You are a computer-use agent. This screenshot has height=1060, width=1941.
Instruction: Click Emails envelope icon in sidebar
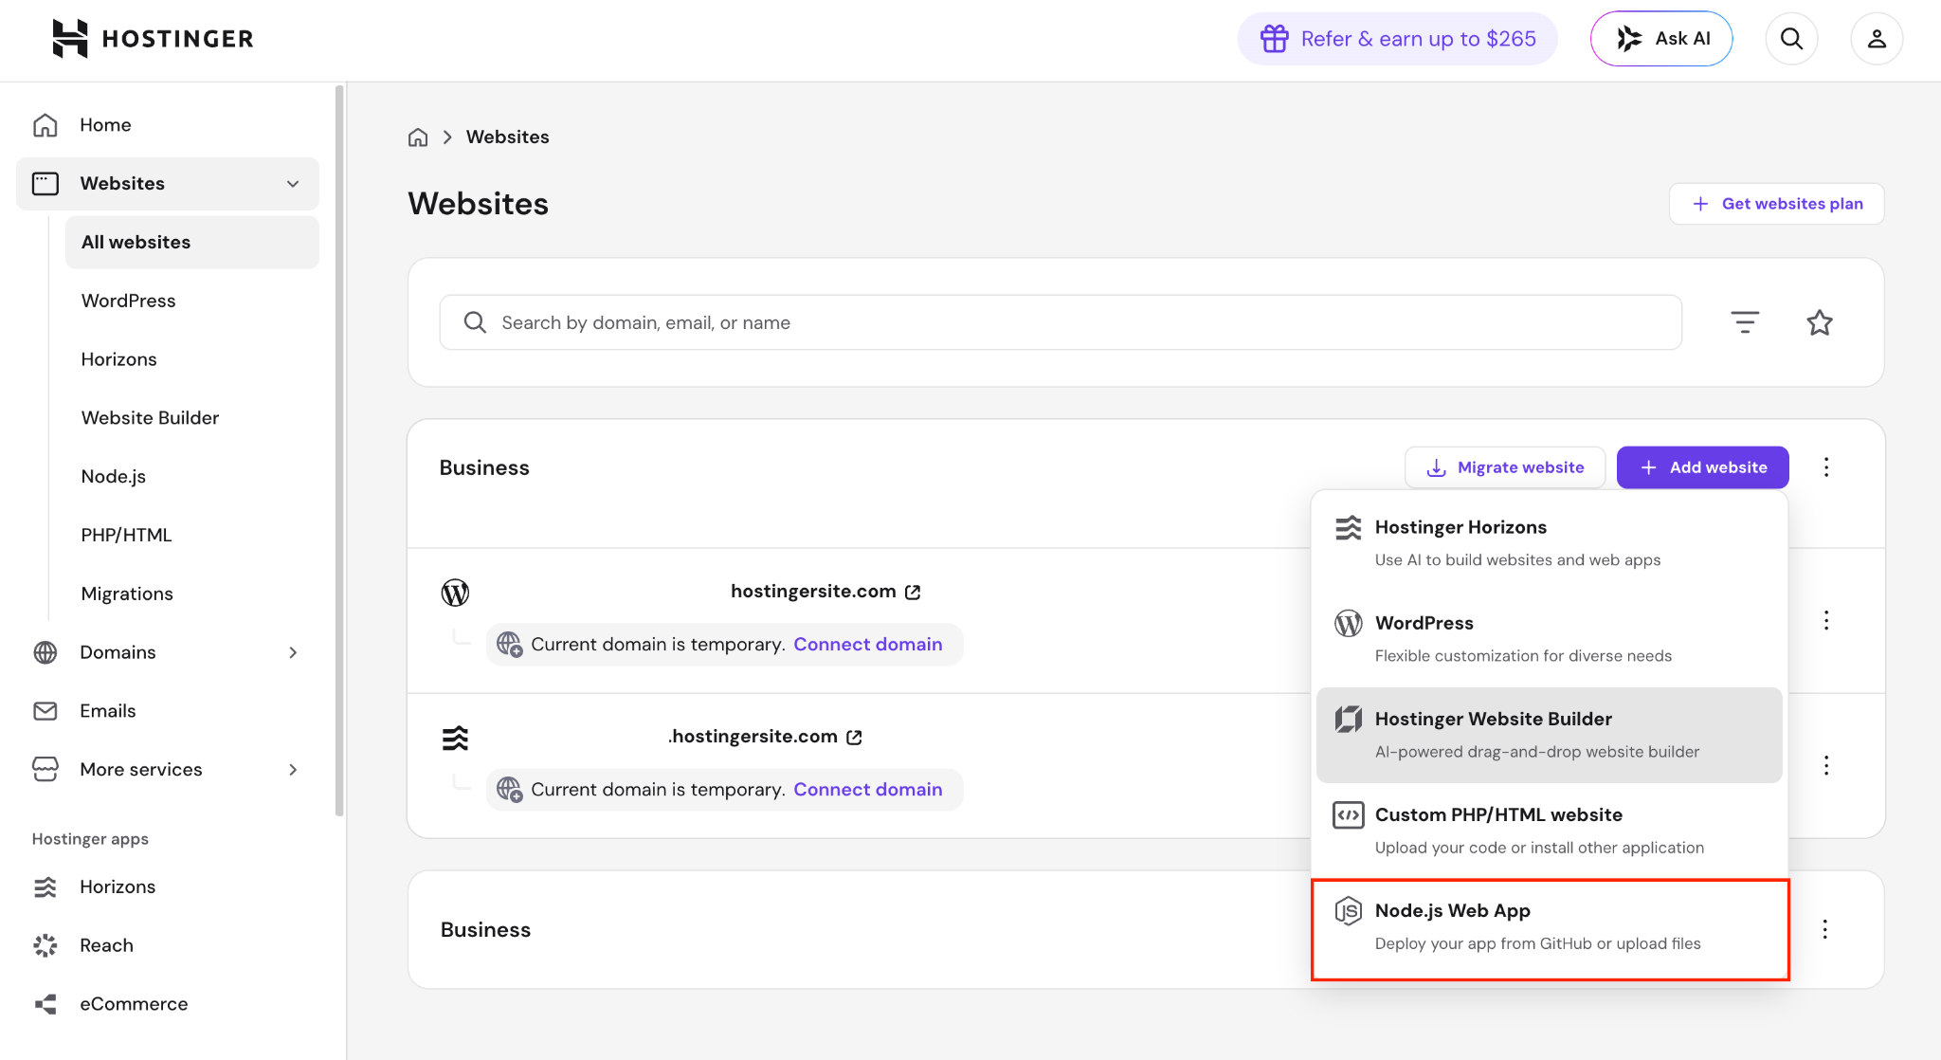[45, 711]
